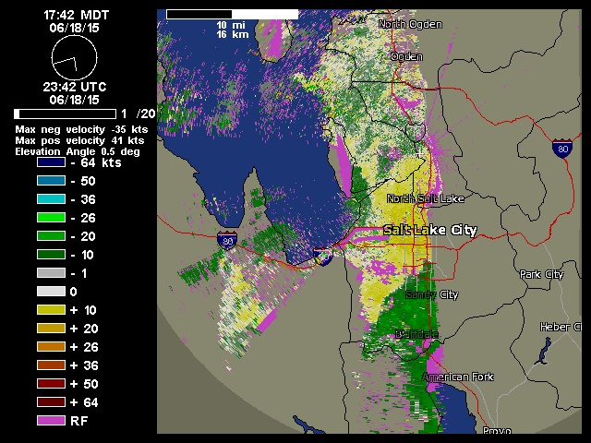Screen dimensions: 591x443
Task: Click the Heber City label
Action: [561, 327]
